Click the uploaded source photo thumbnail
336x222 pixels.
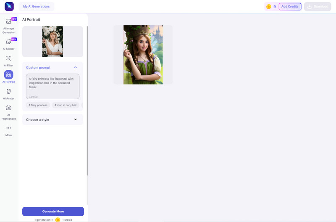(x=52, y=42)
